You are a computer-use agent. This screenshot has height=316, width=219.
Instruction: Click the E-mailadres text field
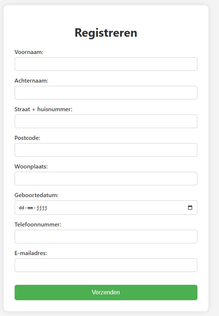point(106,265)
